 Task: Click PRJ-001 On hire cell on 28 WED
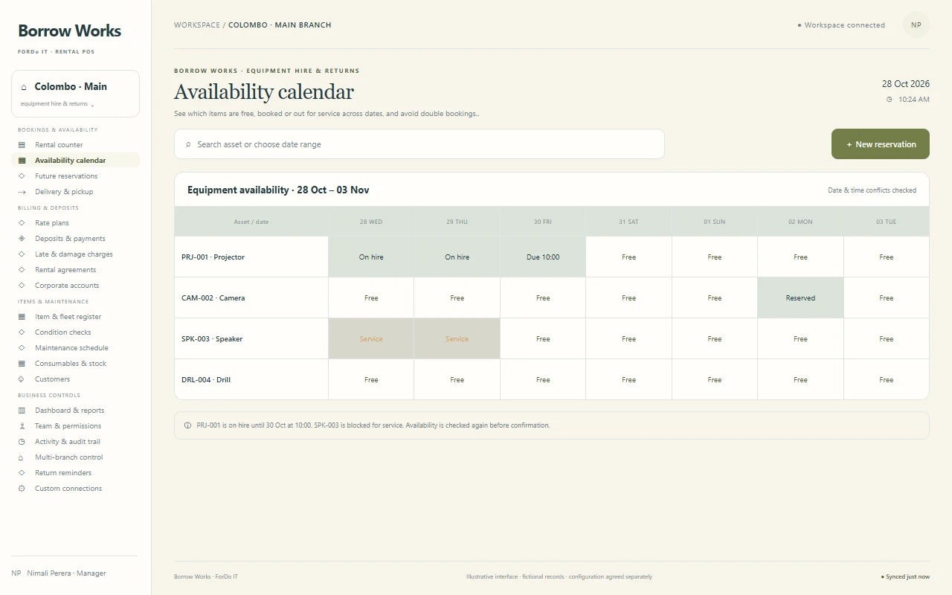point(371,257)
